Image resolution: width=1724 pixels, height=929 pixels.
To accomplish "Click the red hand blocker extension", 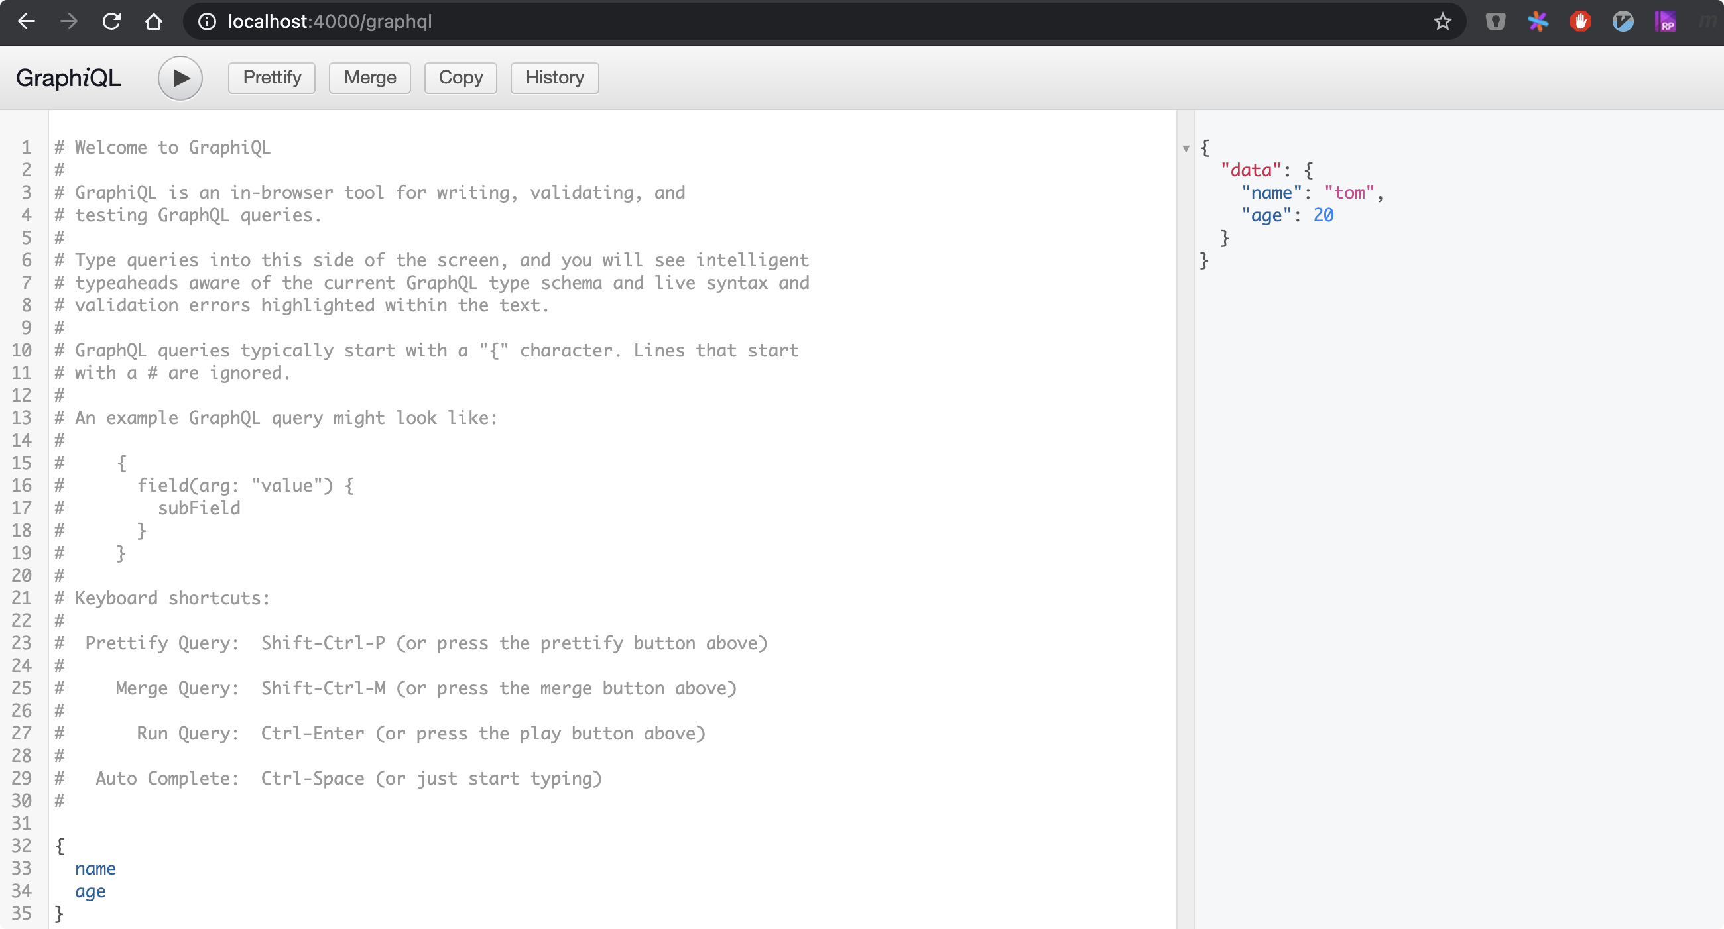I will tap(1580, 21).
